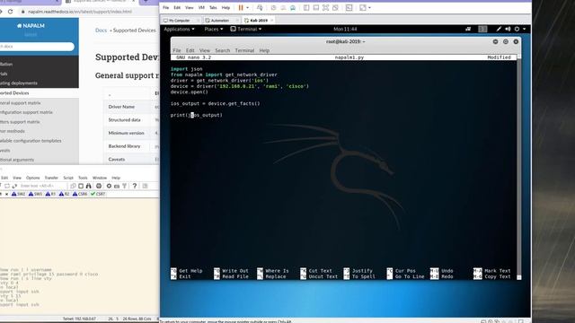
Task: Click the take snapshot icon in VMware toolbar
Action: pos(273,8)
